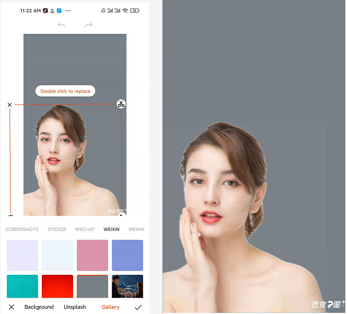The height and width of the screenshot is (314, 347).
Task: Choose the red background swatch
Action: tap(57, 286)
